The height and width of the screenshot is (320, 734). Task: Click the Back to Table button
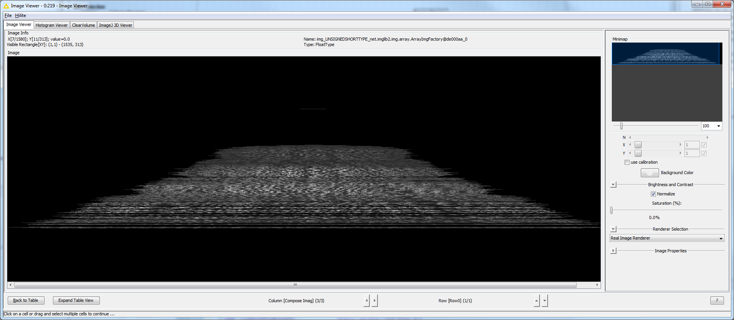tap(26, 301)
